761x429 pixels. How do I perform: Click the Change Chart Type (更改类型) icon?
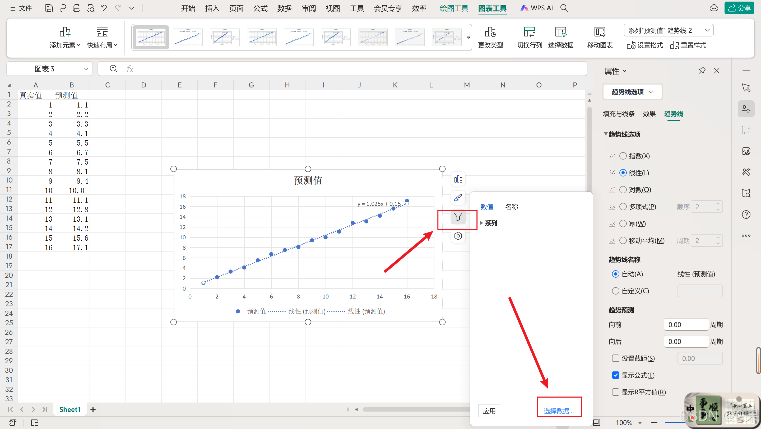pyautogui.click(x=490, y=32)
